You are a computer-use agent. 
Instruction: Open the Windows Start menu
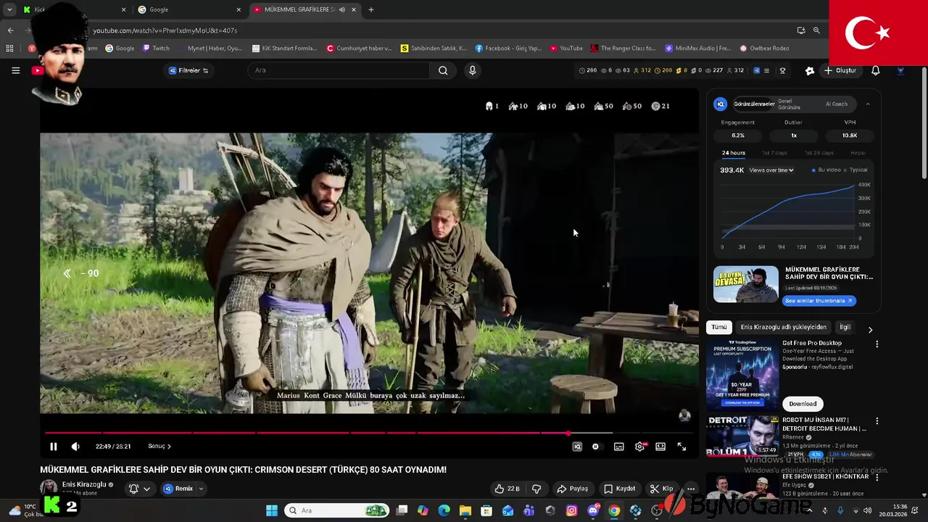point(271,510)
